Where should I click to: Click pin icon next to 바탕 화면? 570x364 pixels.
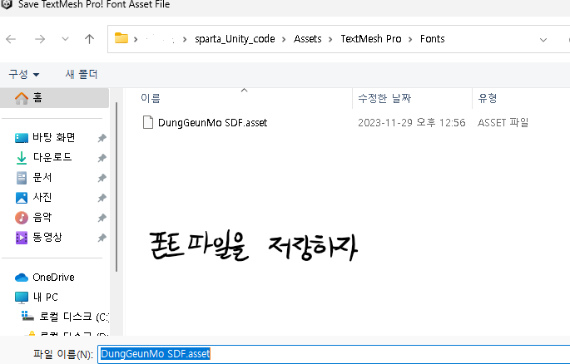coord(102,138)
